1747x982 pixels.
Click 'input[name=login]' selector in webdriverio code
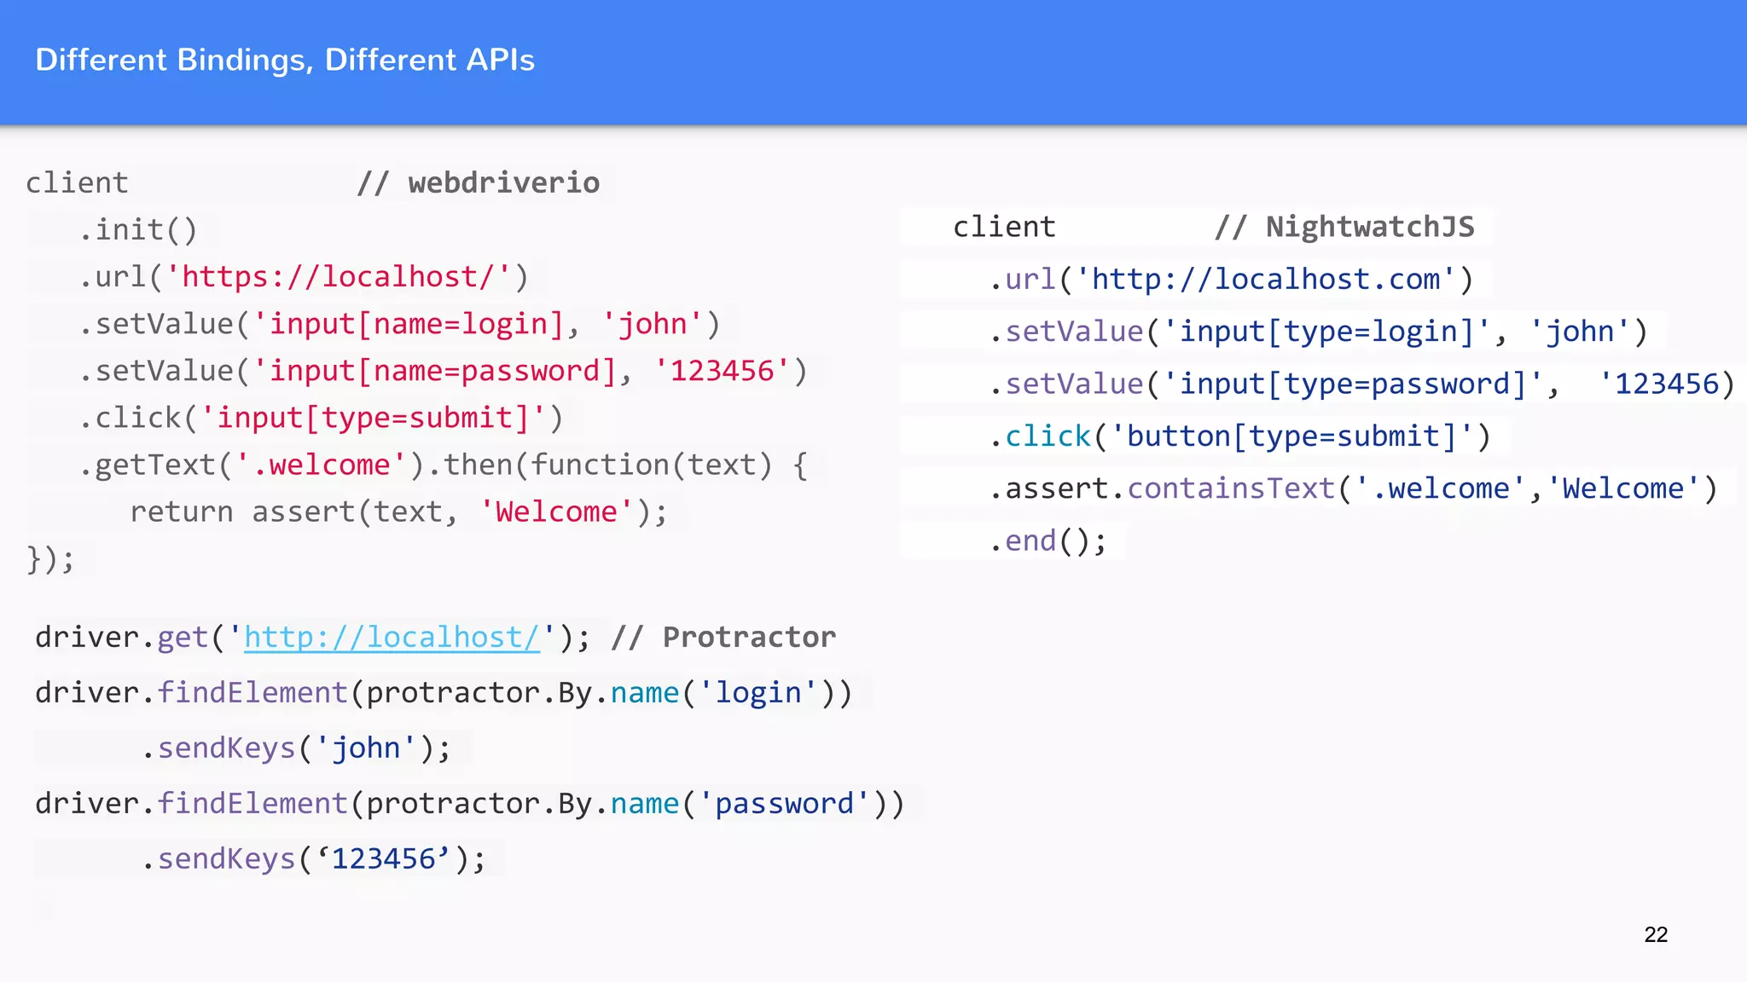[416, 324]
